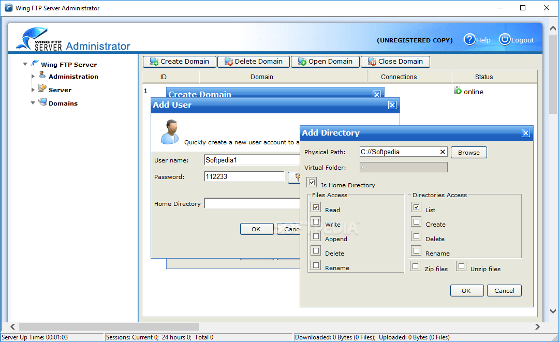This screenshot has width=559, height=342.
Task: Click the Create Domain toolbar button
Action: click(x=179, y=62)
